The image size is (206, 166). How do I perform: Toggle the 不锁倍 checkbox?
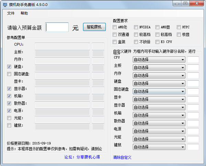tap(136, 42)
